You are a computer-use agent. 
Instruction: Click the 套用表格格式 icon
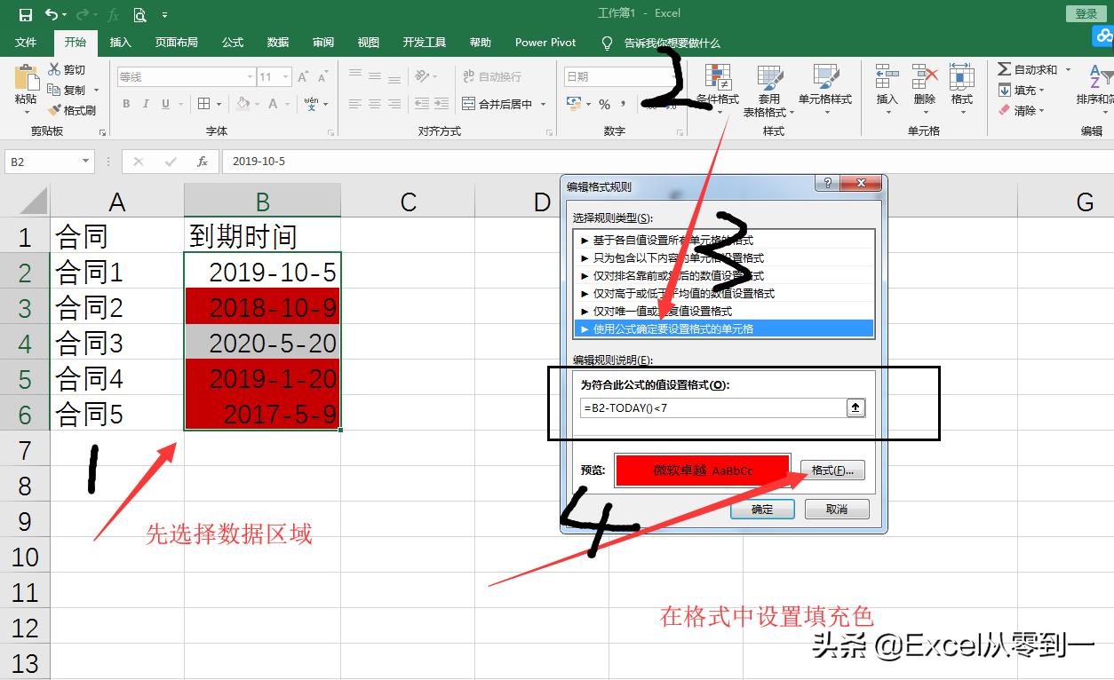click(770, 86)
